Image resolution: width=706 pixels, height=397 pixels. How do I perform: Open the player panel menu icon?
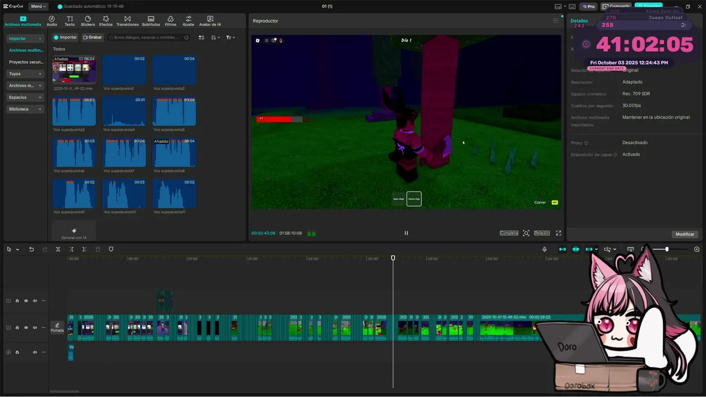click(x=555, y=21)
